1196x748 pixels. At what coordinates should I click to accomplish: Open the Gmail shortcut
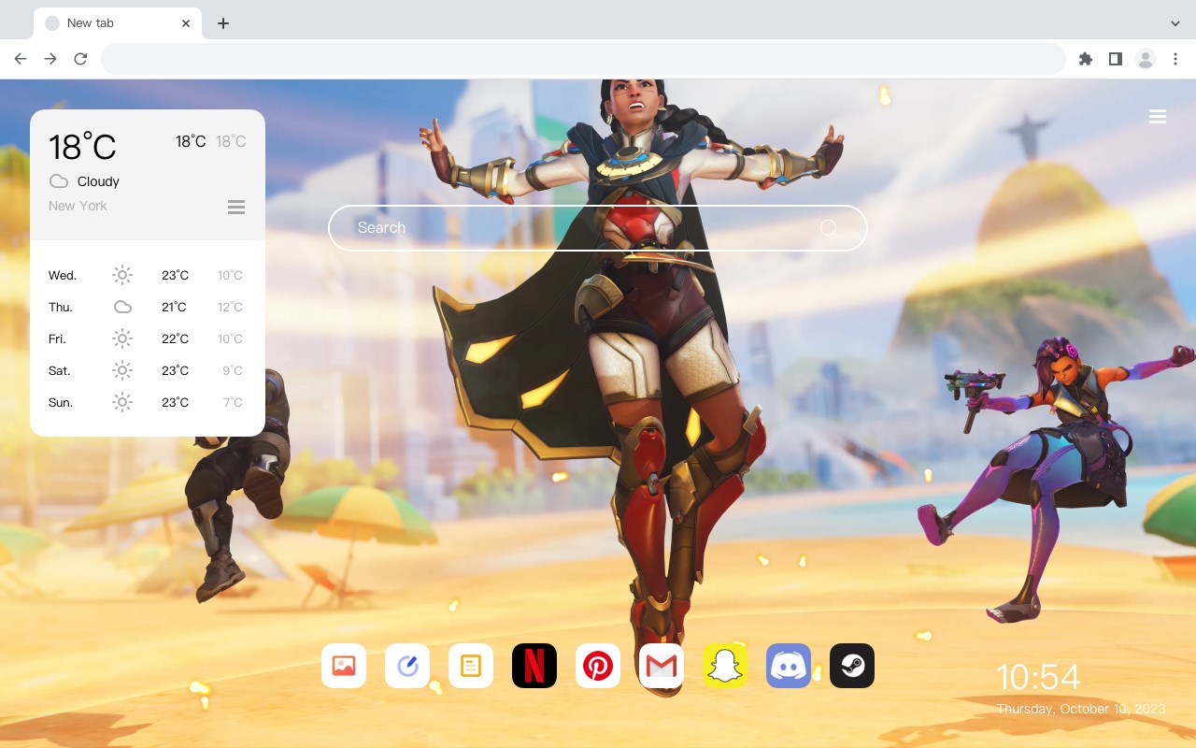[x=662, y=666]
